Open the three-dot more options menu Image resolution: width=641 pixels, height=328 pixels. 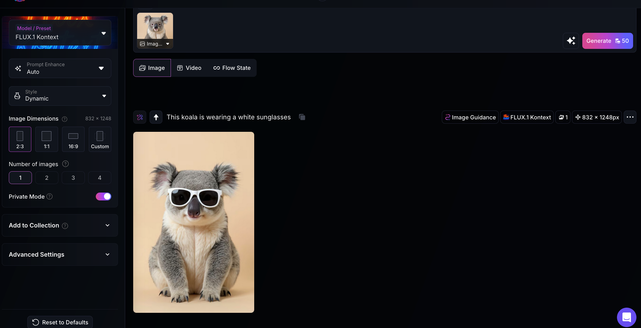(630, 117)
